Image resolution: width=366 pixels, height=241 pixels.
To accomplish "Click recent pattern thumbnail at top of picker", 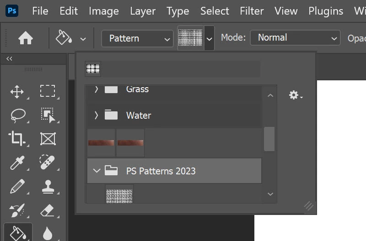I will coord(93,69).
